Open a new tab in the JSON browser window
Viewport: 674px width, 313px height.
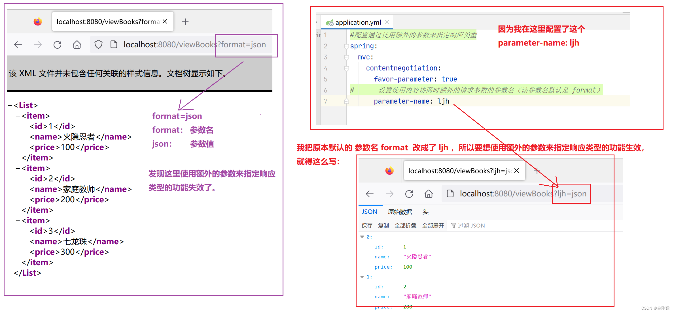click(x=537, y=171)
